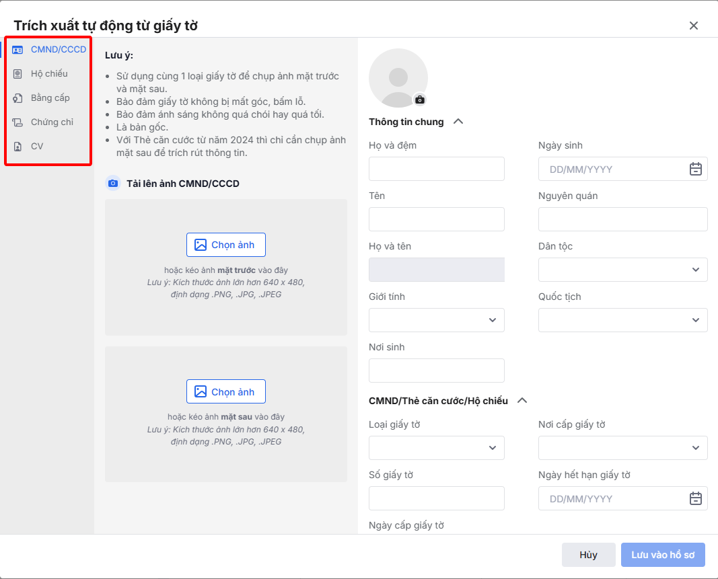This screenshot has height=579, width=718.
Task: Focus the Họ và đệm input field
Action: [x=437, y=169]
